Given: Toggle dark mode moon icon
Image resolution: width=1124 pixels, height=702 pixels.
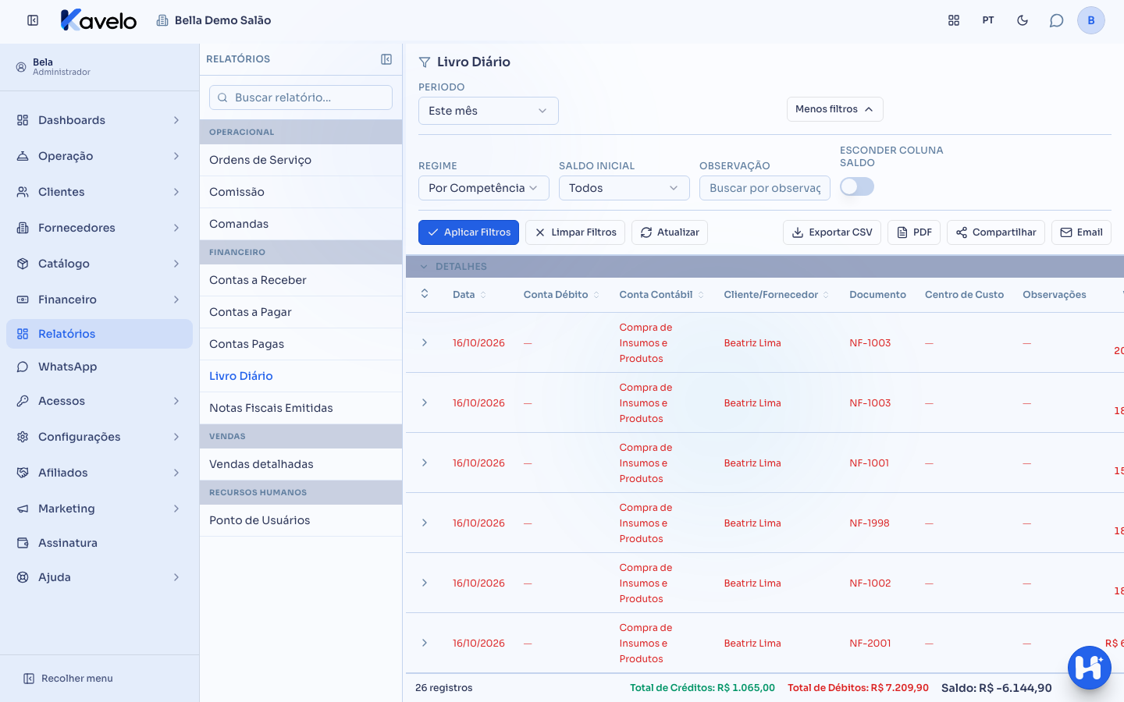Looking at the screenshot, I should coord(1023,20).
